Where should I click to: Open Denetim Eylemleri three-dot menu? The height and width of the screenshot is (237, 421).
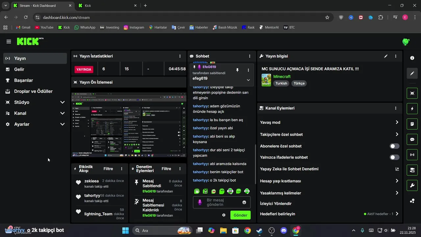[180, 169]
